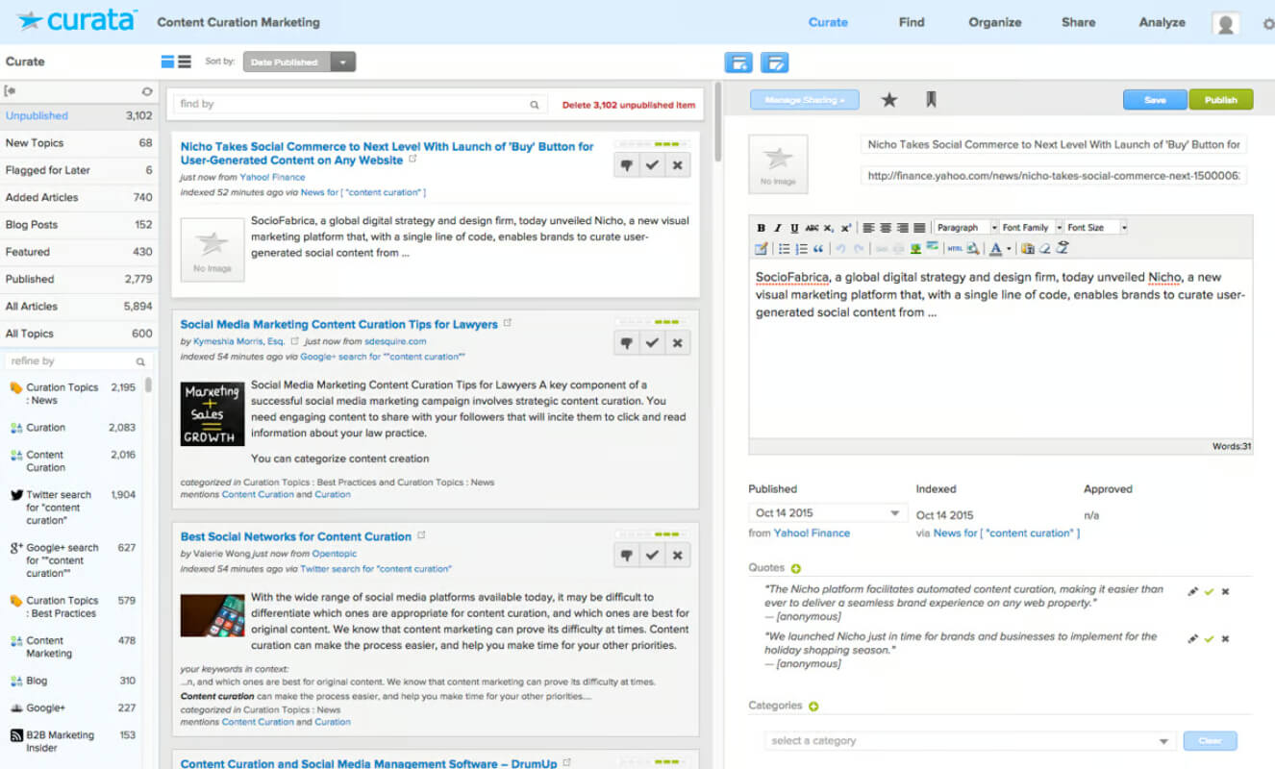Thumbs-down the Nicho Social Commerce article
Image resolution: width=1275 pixels, height=769 pixels.
point(627,165)
